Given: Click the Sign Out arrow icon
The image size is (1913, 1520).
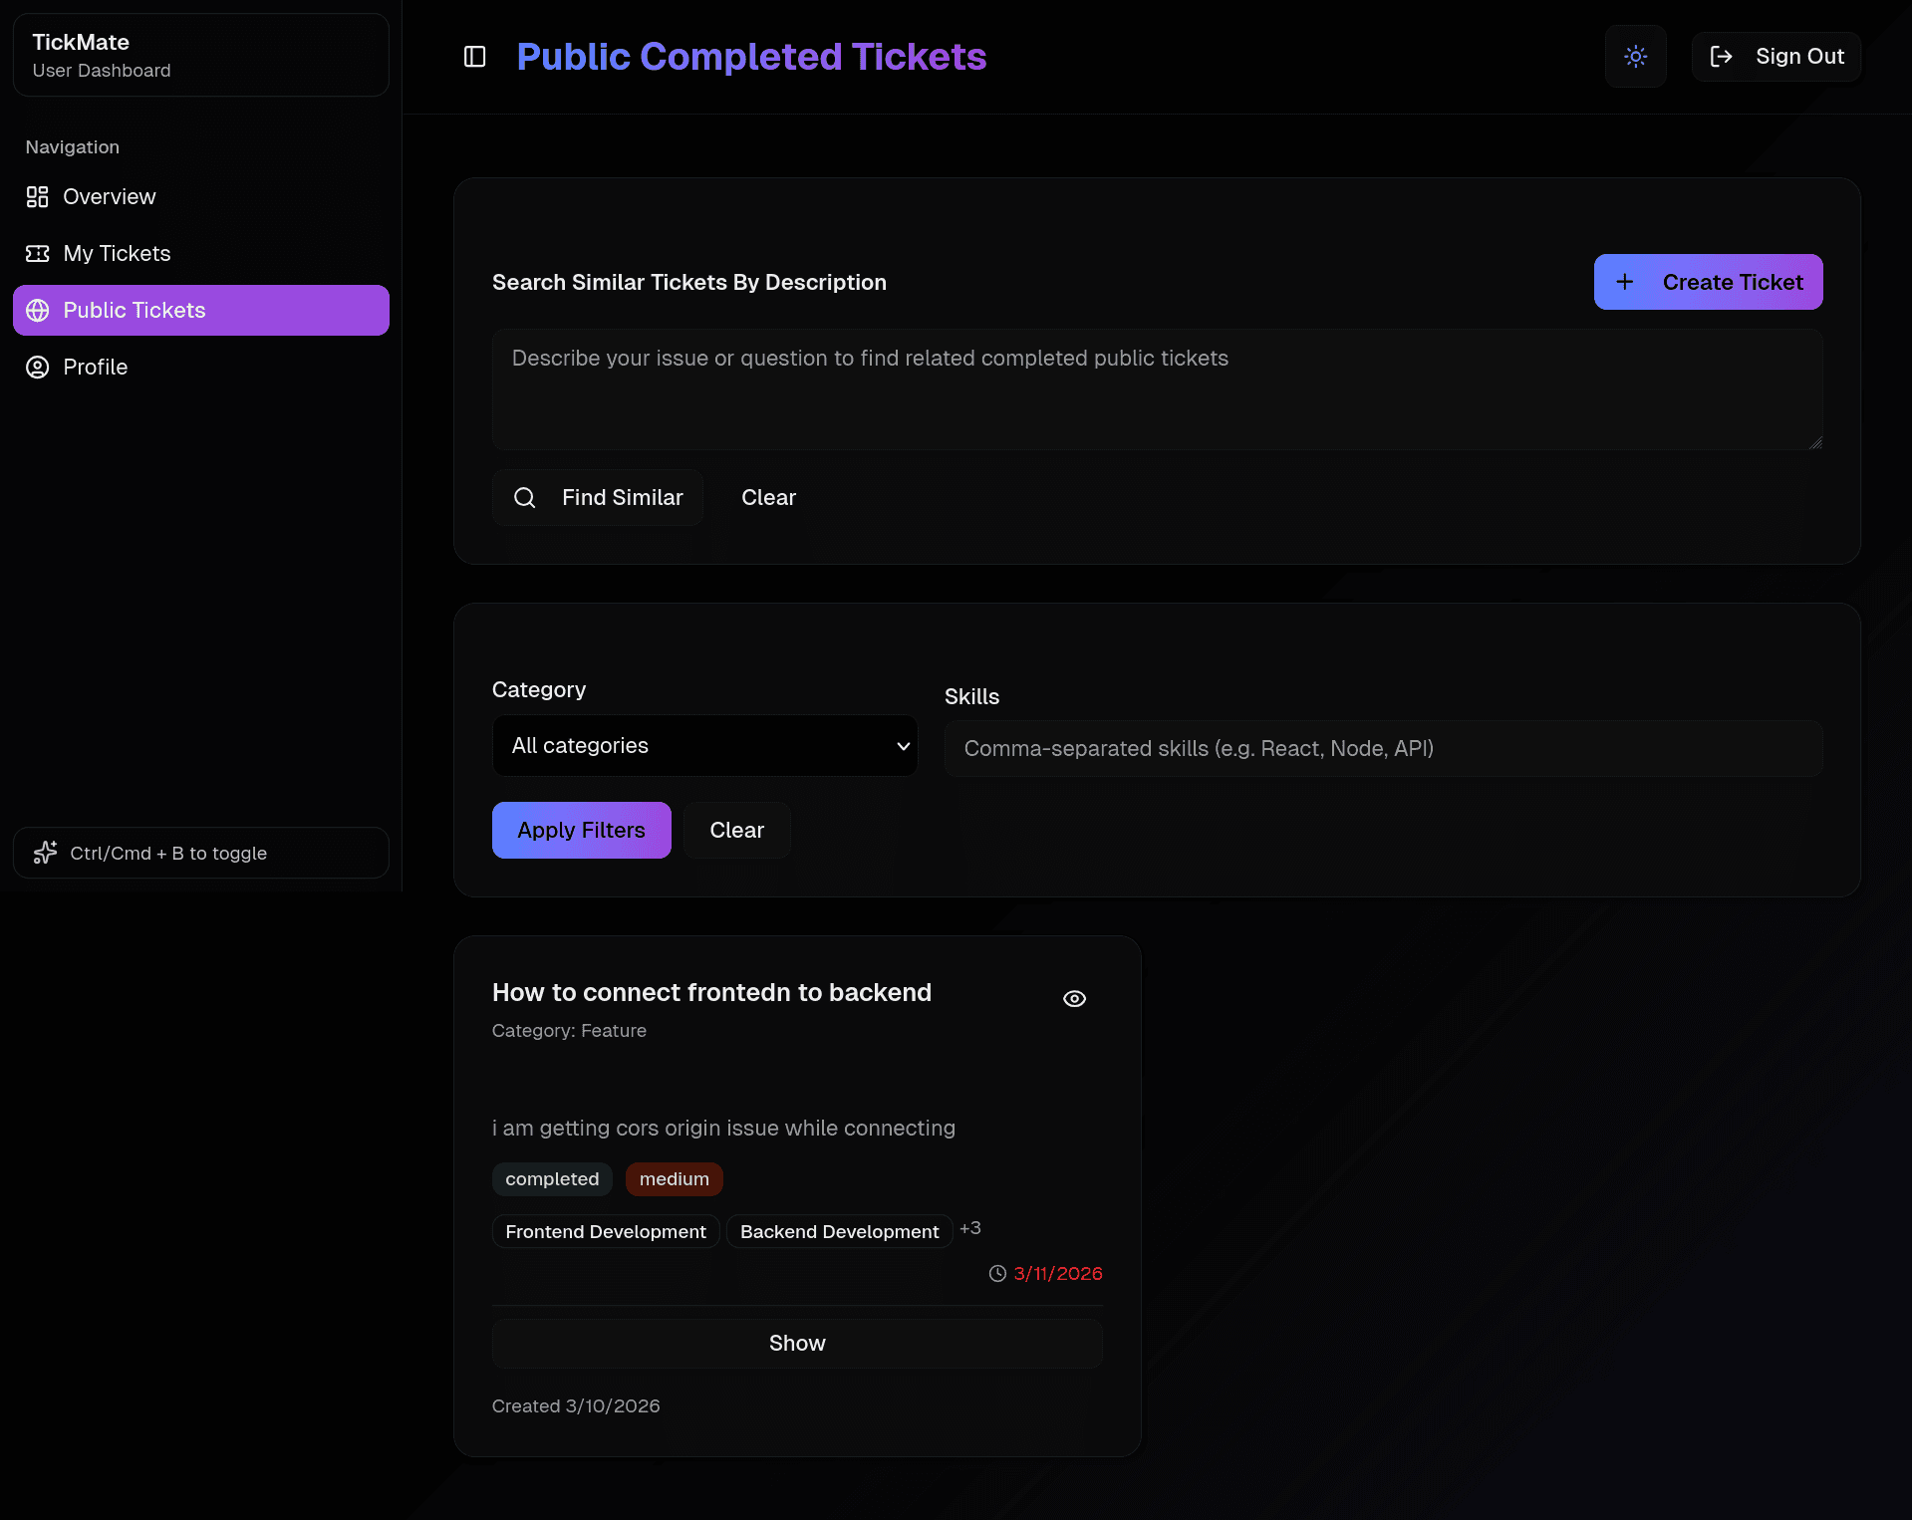Looking at the screenshot, I should (x=1722, y=57).
